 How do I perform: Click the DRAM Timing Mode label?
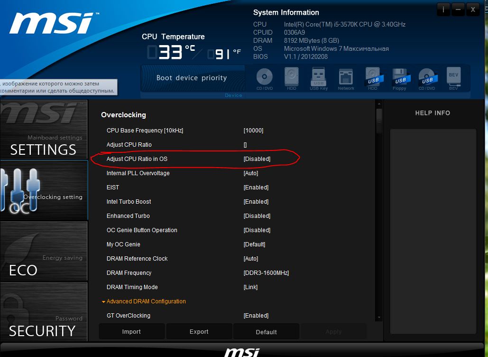132,287
